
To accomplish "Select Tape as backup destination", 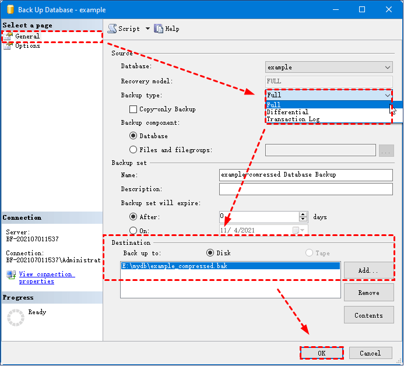I will pos(309,253).
